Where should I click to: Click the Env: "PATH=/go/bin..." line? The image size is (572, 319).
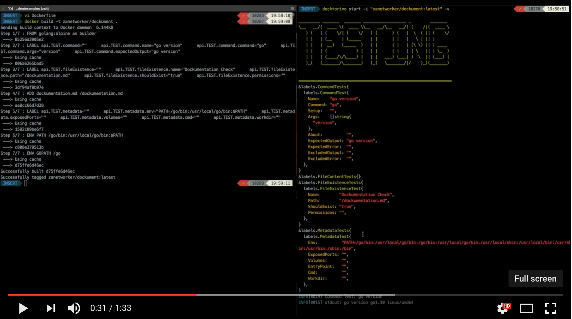point(434,245)
